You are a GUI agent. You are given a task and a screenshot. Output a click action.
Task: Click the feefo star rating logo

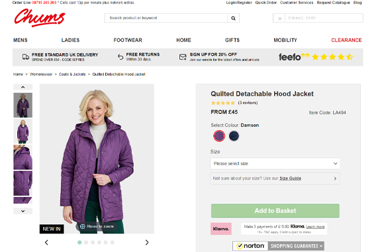(x=316, y=57)
